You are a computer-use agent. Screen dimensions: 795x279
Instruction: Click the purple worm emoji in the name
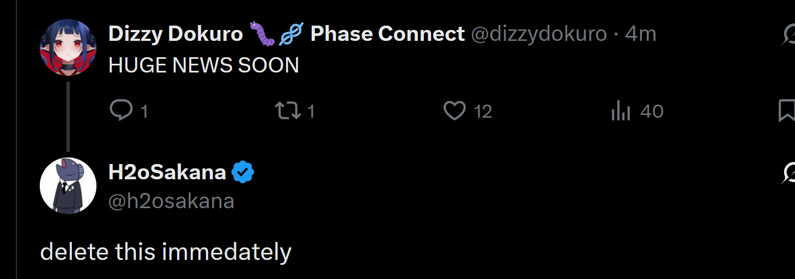point(263,34)
